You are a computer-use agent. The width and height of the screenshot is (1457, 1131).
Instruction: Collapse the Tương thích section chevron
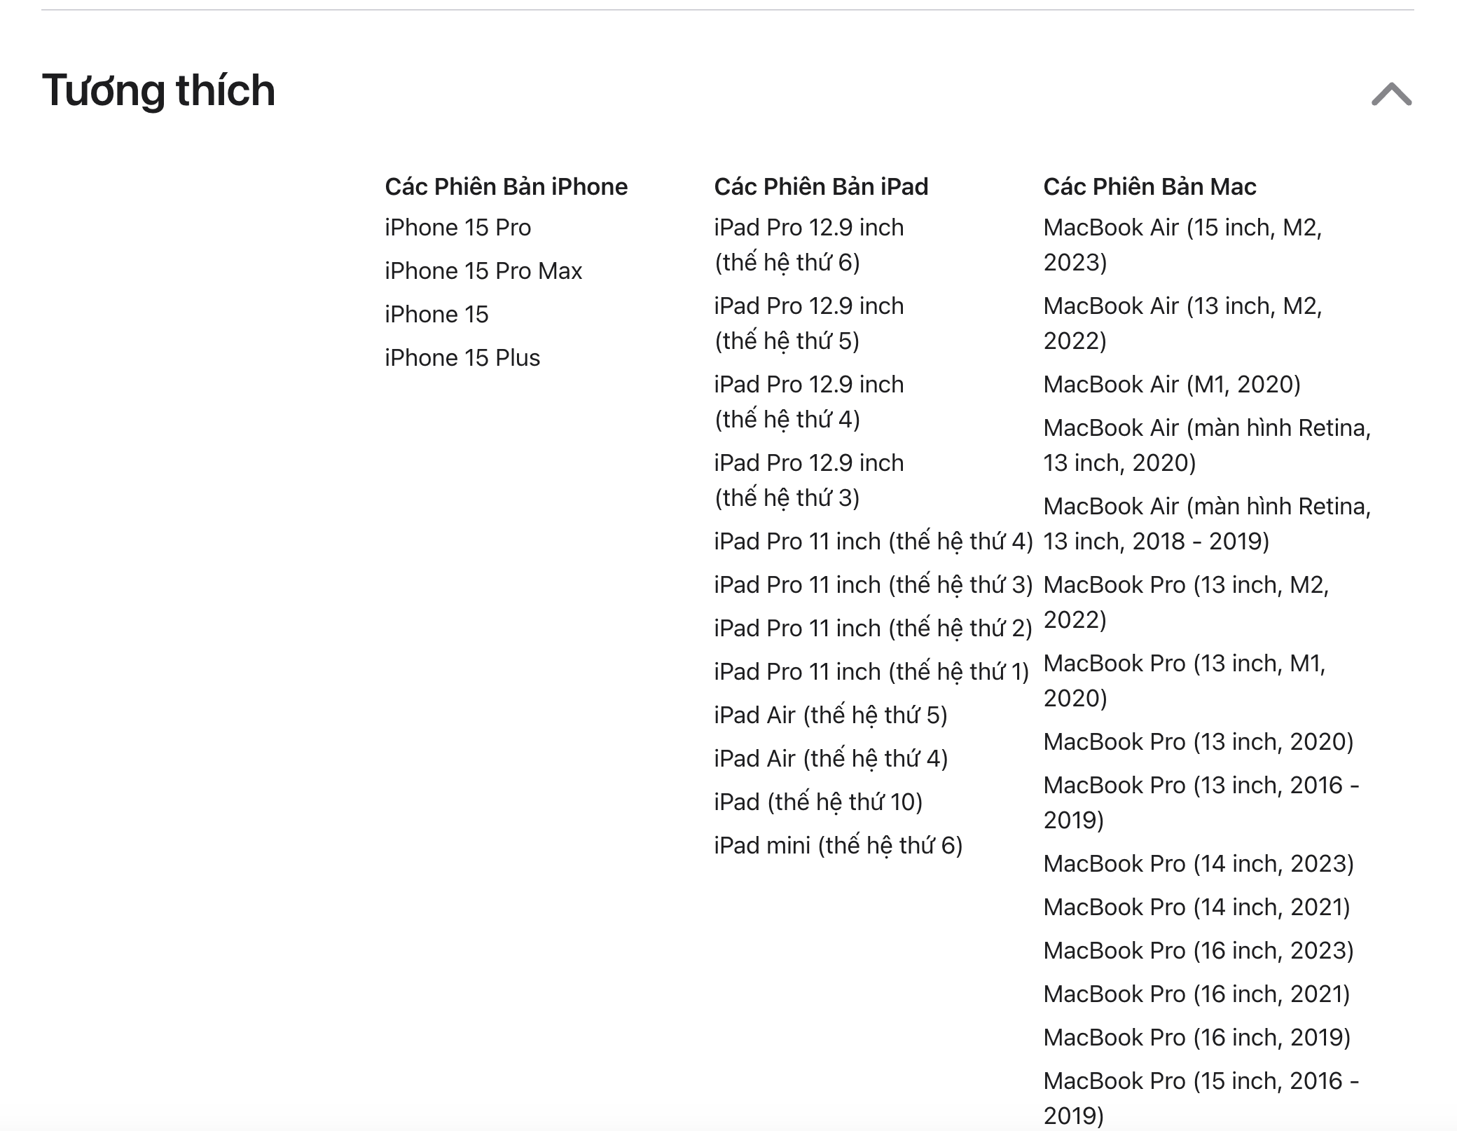1391,95
